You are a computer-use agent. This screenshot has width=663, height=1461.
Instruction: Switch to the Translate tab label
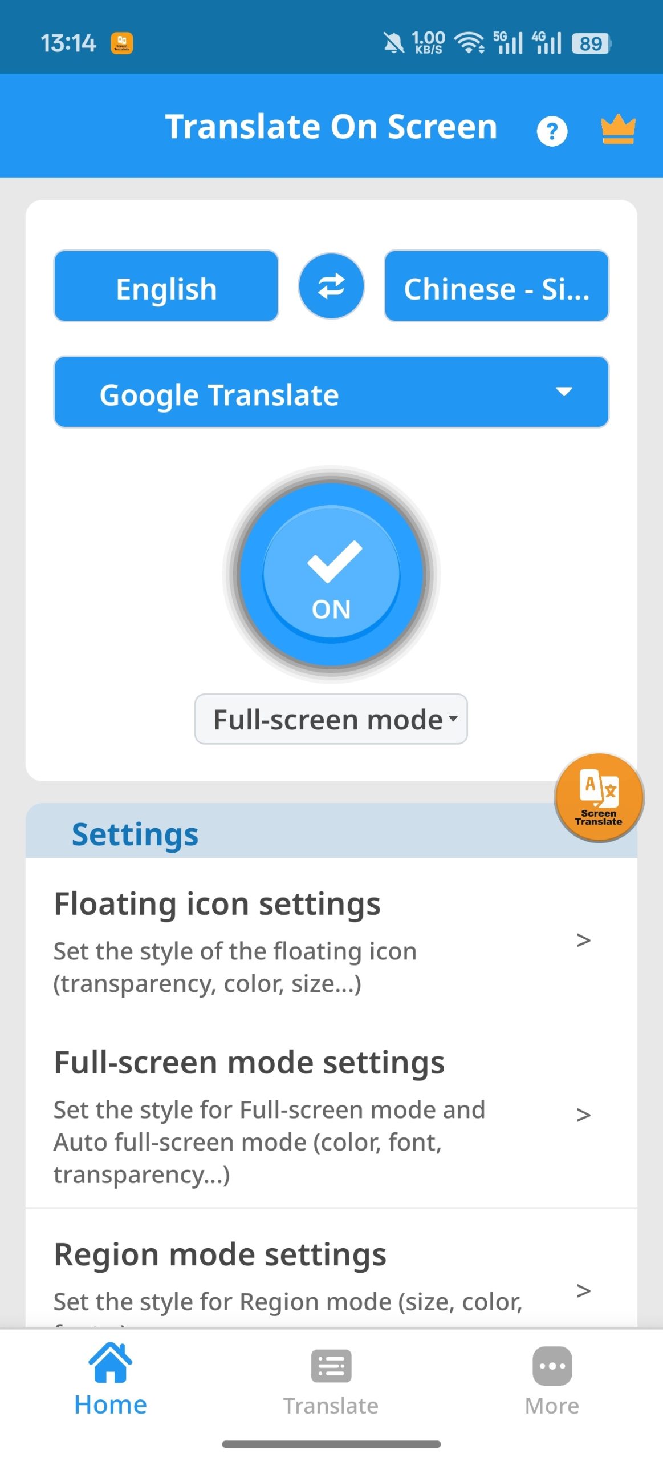(x=331, y=1406)
